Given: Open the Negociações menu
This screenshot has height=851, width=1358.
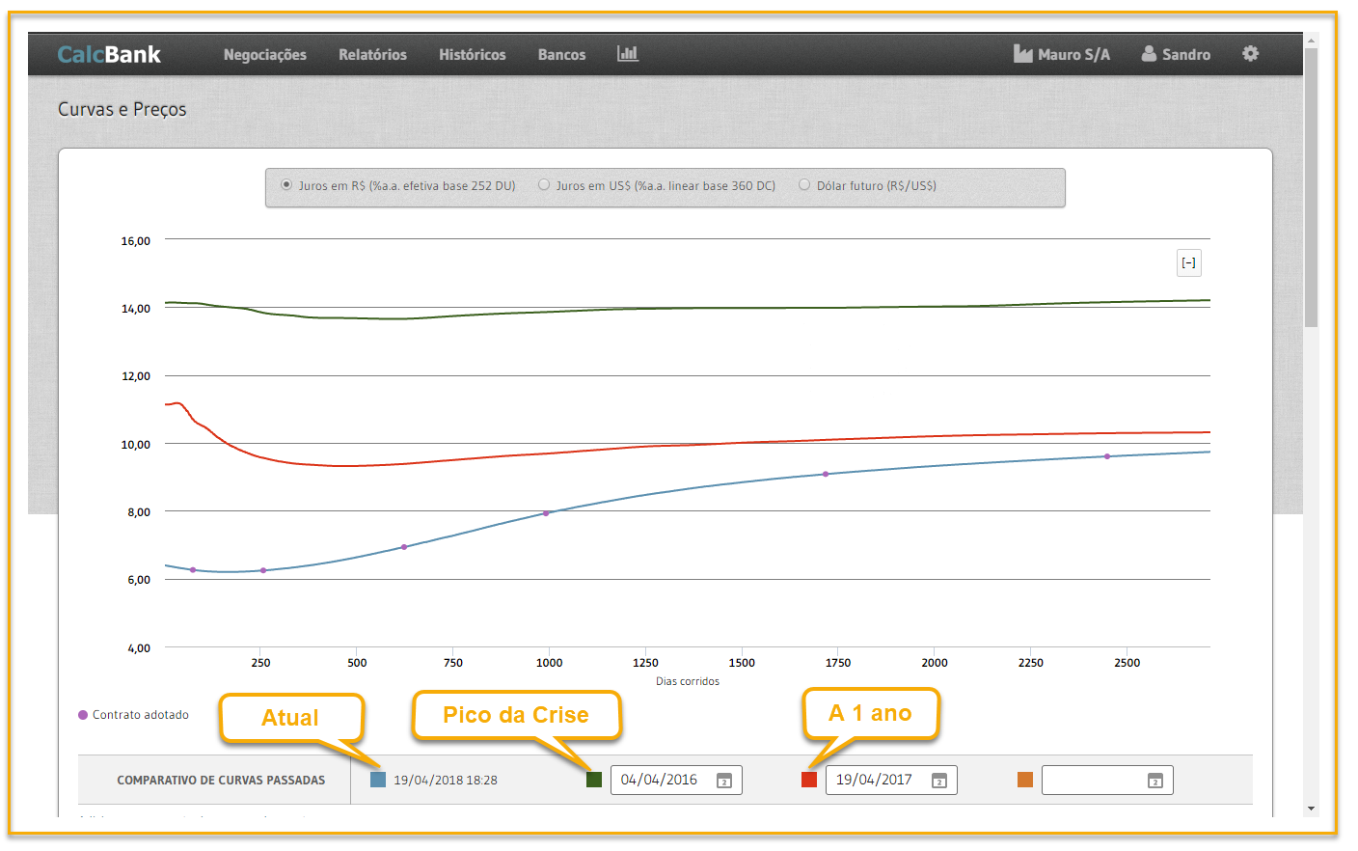Looking at the screenshot, I should (265, 55).
